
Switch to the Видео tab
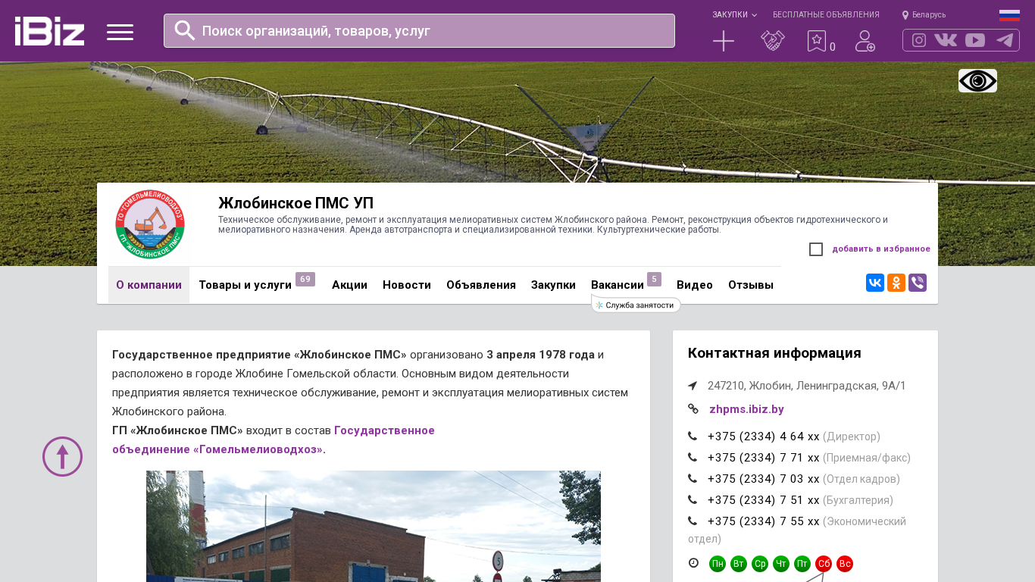click(695, 285)
